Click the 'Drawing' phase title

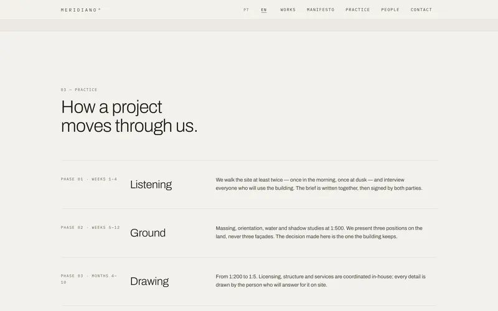pos(149,281)
